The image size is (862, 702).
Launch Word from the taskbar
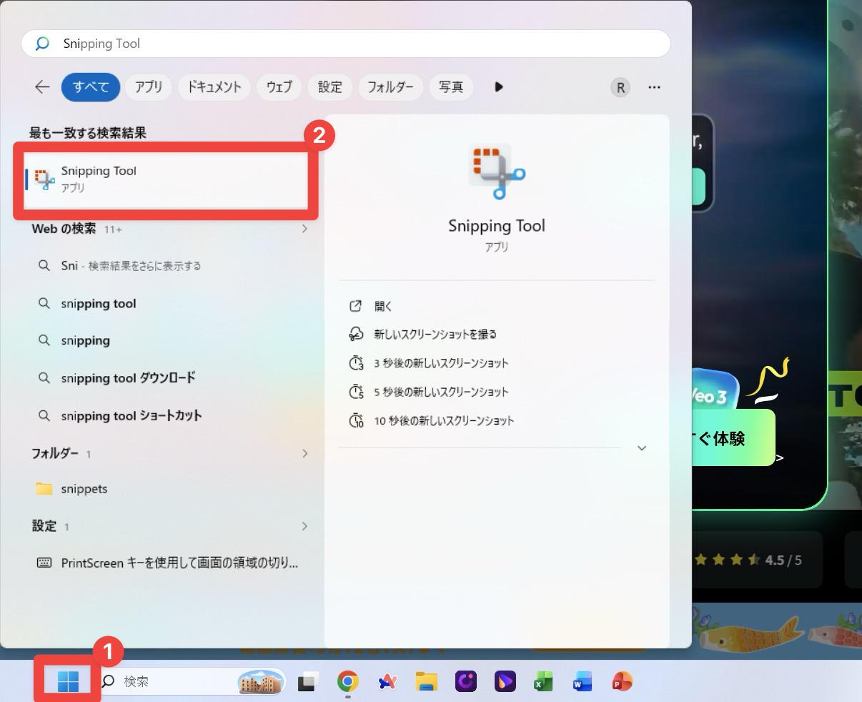(x=583, y=682)
